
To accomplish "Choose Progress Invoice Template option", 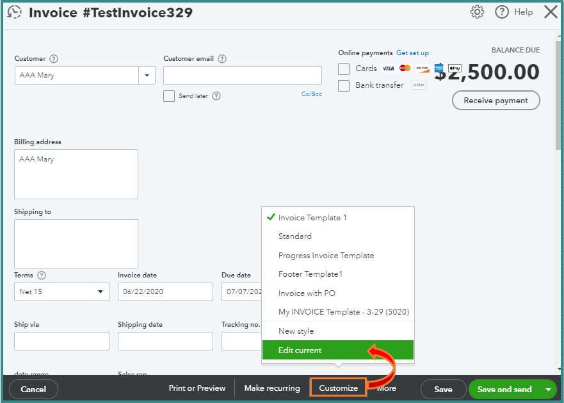I will coord(326,256).
